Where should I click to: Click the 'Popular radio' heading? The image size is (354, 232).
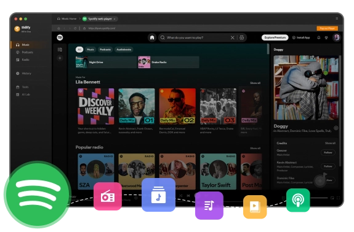[x=89, y=147]
